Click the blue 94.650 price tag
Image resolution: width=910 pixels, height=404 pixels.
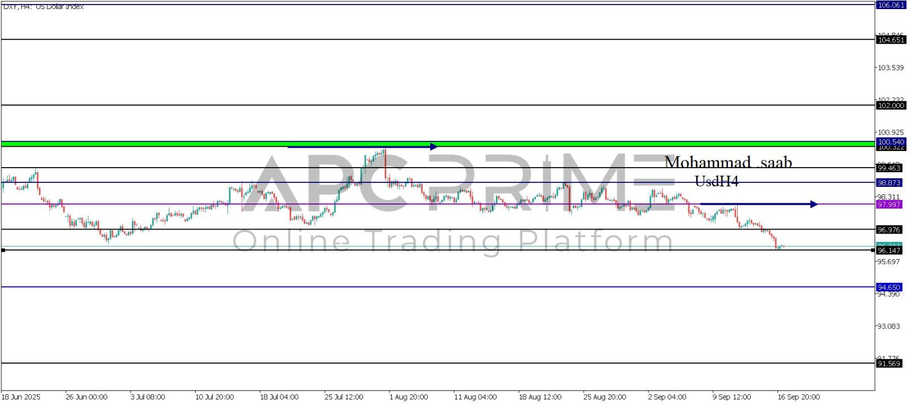[x=889, y=288]
